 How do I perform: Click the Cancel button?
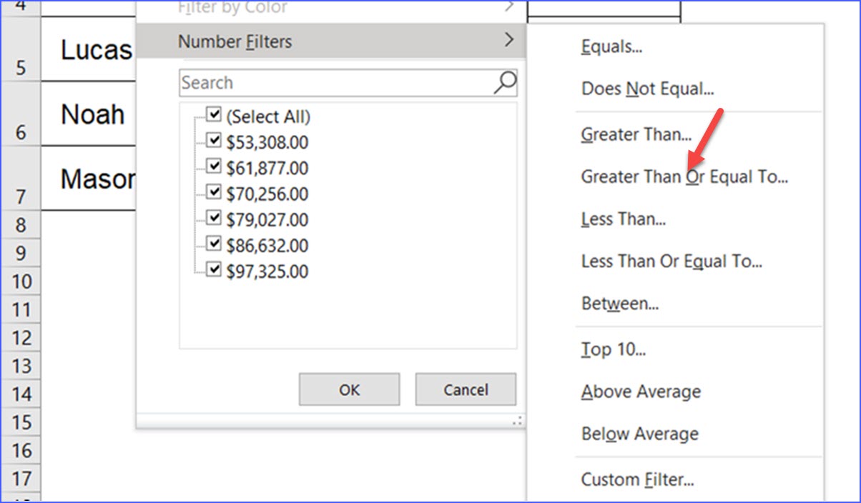465,389
